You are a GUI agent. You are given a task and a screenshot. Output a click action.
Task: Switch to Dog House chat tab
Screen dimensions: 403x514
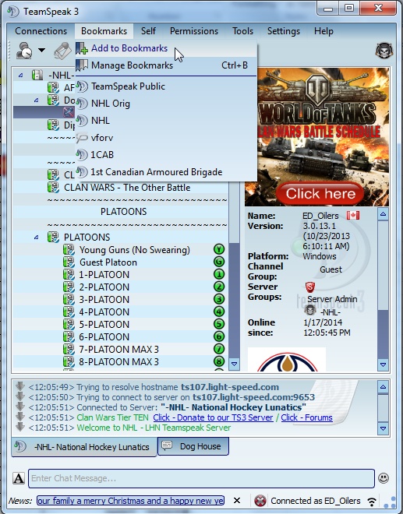[x=193, y=446]
